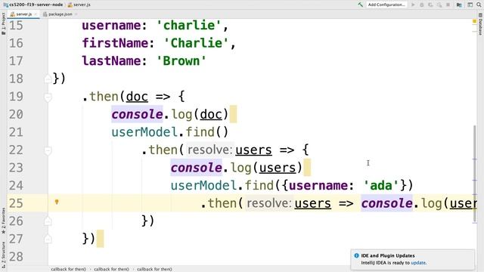Screen dimensions: 484x272
Task: Click the Run play icon
Action: point(413,5)
